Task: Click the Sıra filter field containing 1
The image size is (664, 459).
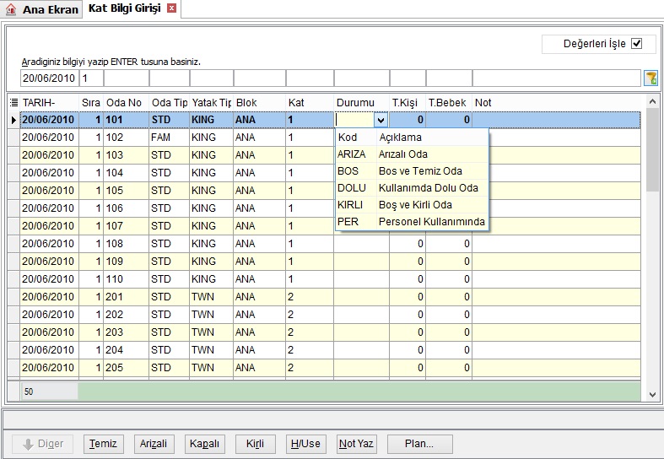Action: tap(91, 78)
